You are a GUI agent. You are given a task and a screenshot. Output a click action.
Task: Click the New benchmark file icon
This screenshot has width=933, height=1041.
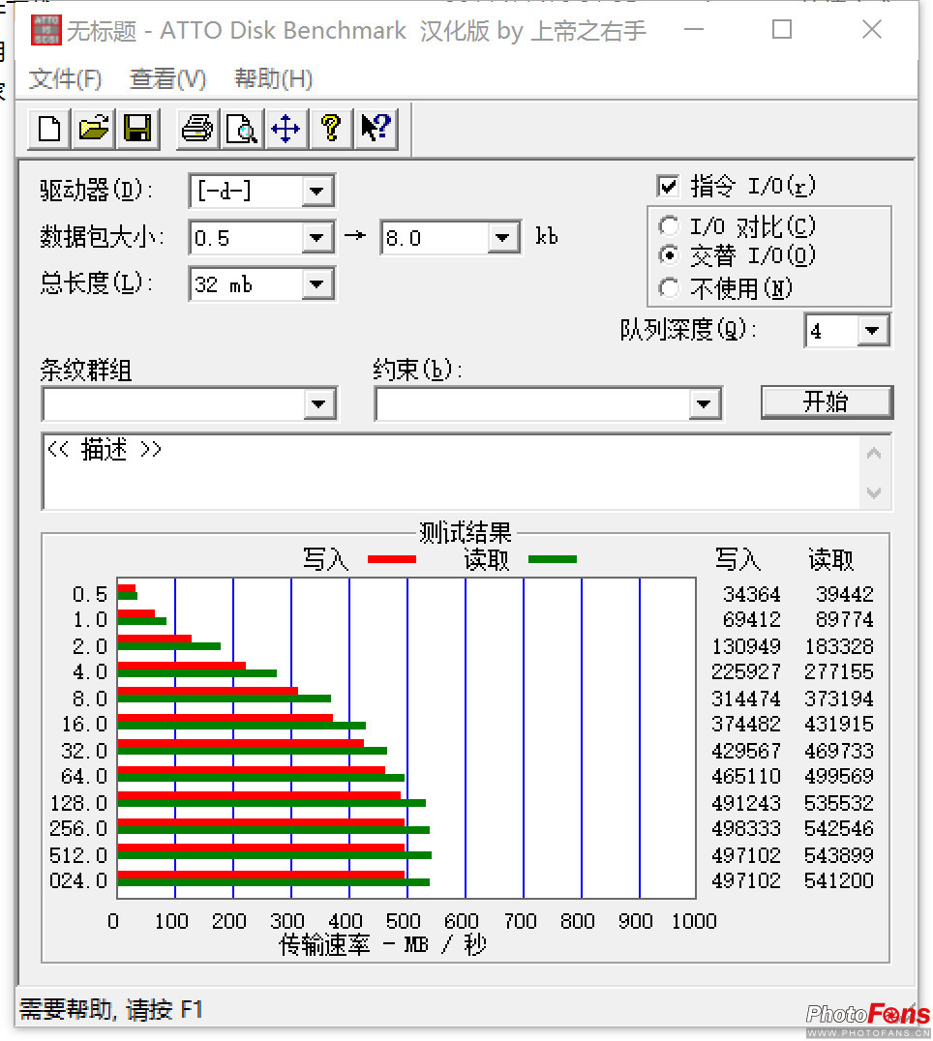point(47,129)
